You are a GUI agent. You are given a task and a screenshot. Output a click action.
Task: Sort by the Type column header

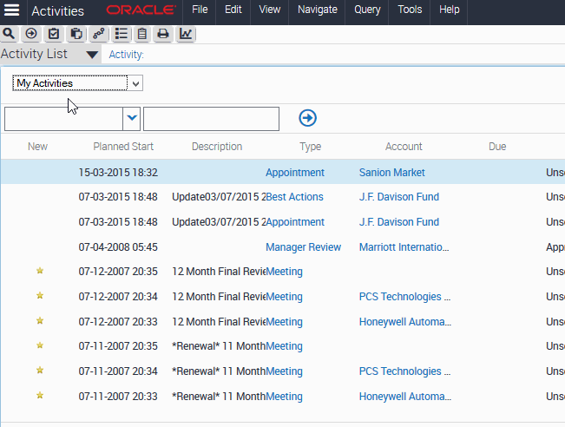310,147
